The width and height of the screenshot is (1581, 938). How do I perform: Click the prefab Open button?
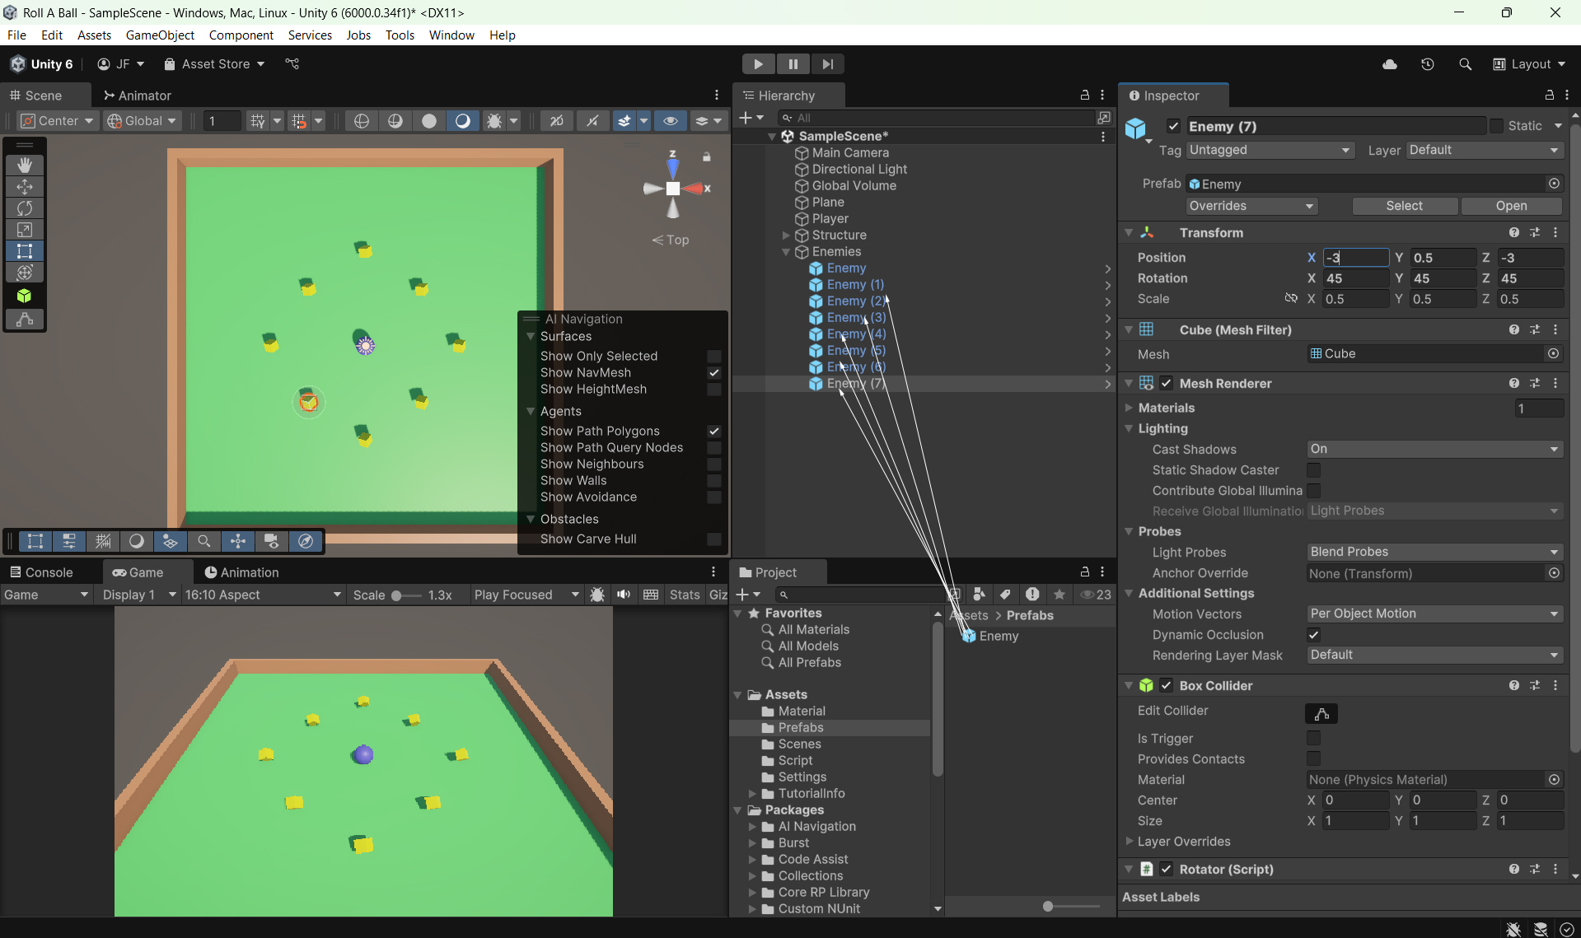coord(1511,206)
